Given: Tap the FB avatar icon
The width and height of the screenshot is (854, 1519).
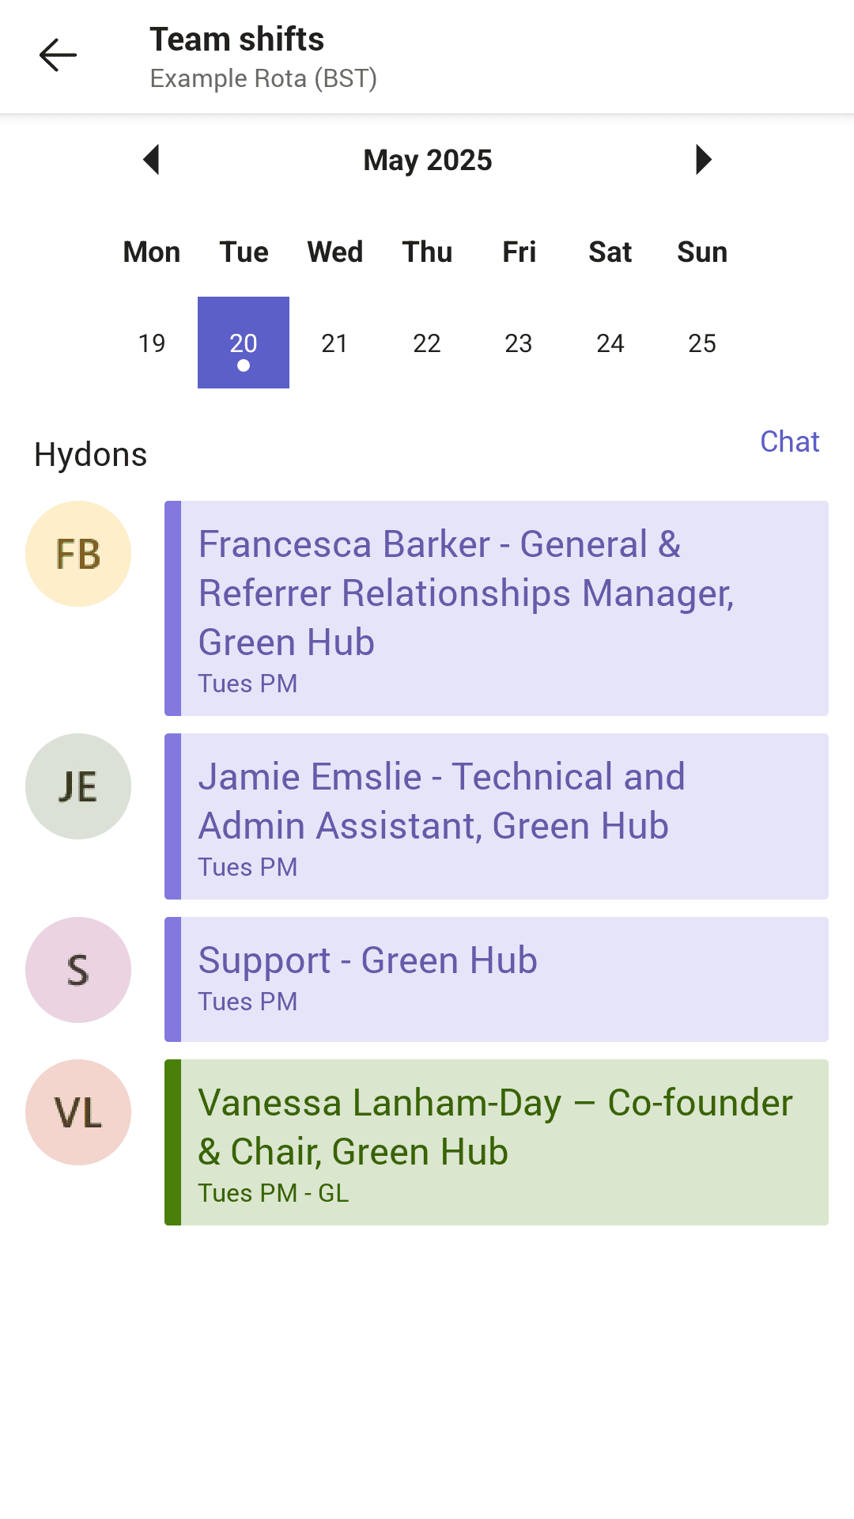Looking at the screenshot, I should click(78, 554).
